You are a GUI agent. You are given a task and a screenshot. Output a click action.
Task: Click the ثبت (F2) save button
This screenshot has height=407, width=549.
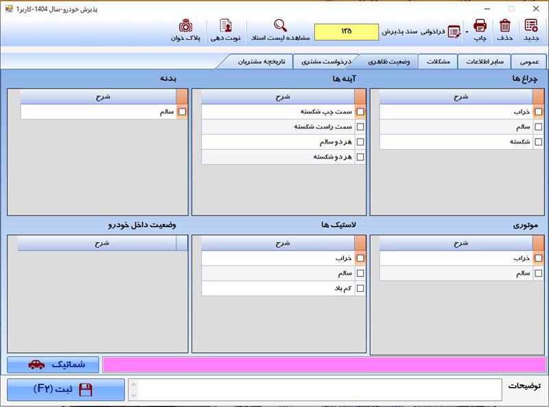point(66,389)
